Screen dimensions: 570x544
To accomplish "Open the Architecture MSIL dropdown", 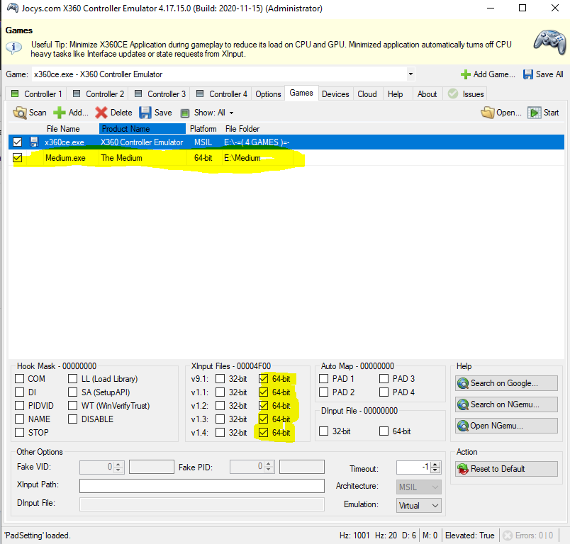I will (x=435, y=487).
